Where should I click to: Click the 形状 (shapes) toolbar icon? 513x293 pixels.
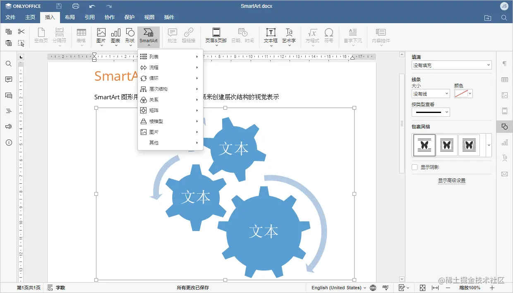coord(130,36)
